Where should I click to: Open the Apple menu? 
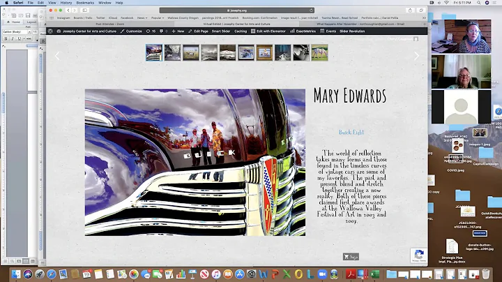[x=6, y=3]
